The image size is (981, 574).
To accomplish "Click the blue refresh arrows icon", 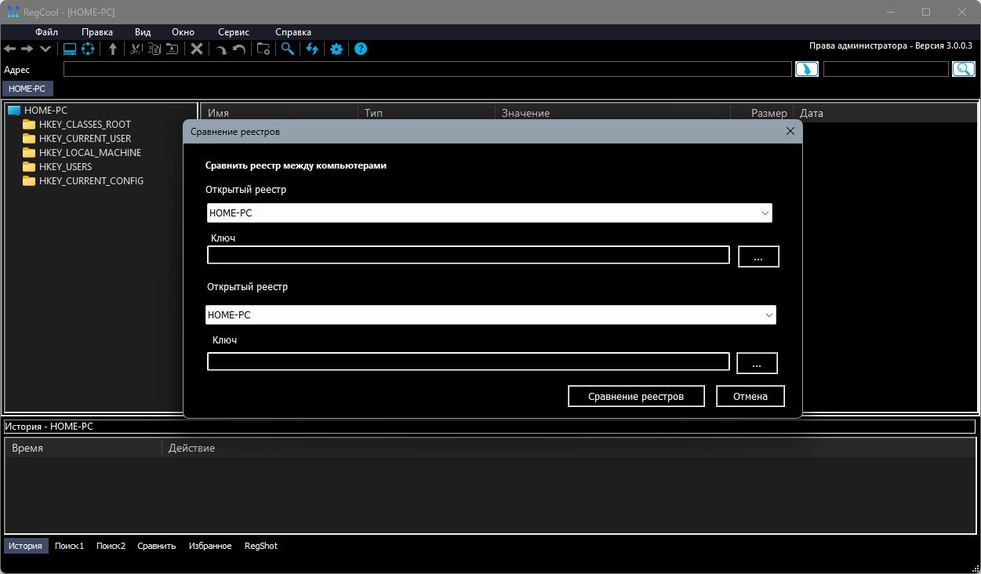I will pos(312,49).
